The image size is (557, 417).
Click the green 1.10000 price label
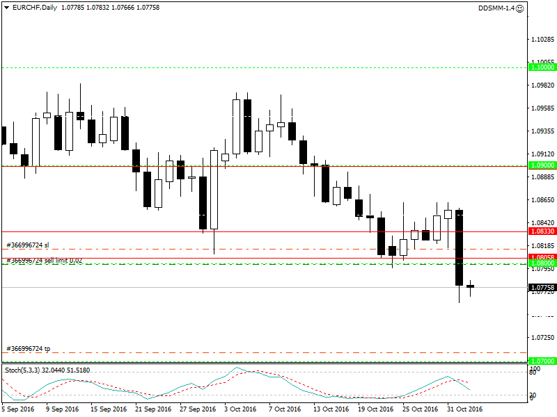click(x=542, y=67)
